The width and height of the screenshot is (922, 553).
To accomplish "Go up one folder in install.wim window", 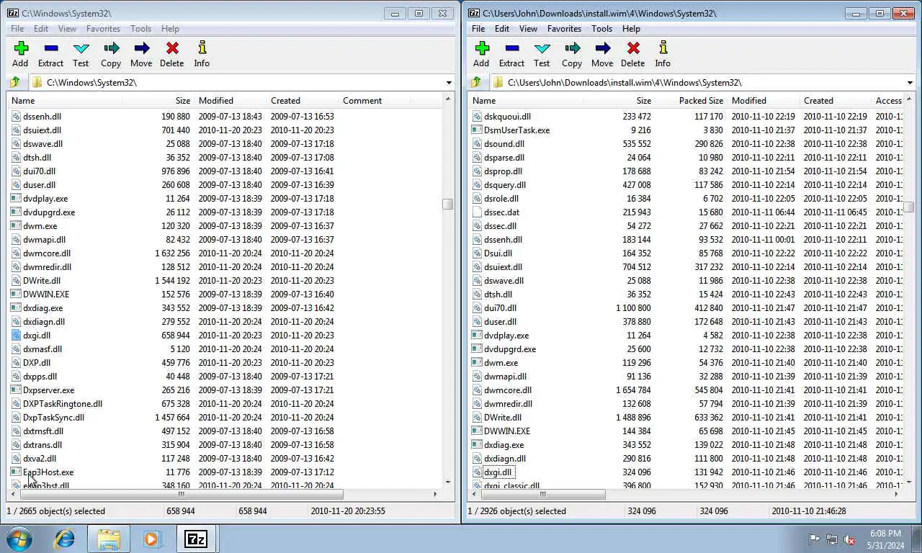I will point(475,82).
